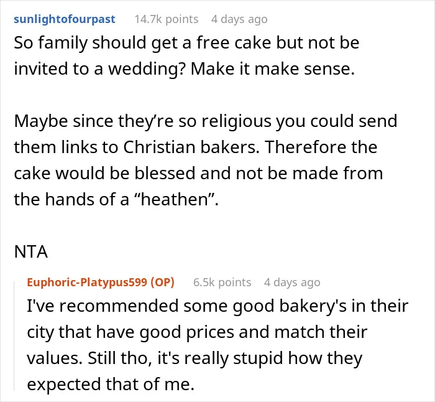The height and width of the screenshot is (402, 435).
Task: Click the NTA verdict text
Action: [31, 251]
